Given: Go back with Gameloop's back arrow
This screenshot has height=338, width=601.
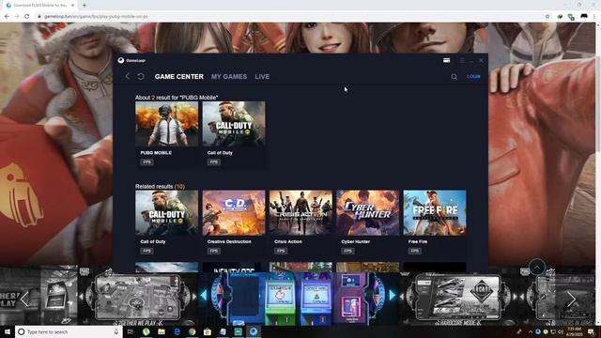Looking at the screenshot, I should (128, 76).
